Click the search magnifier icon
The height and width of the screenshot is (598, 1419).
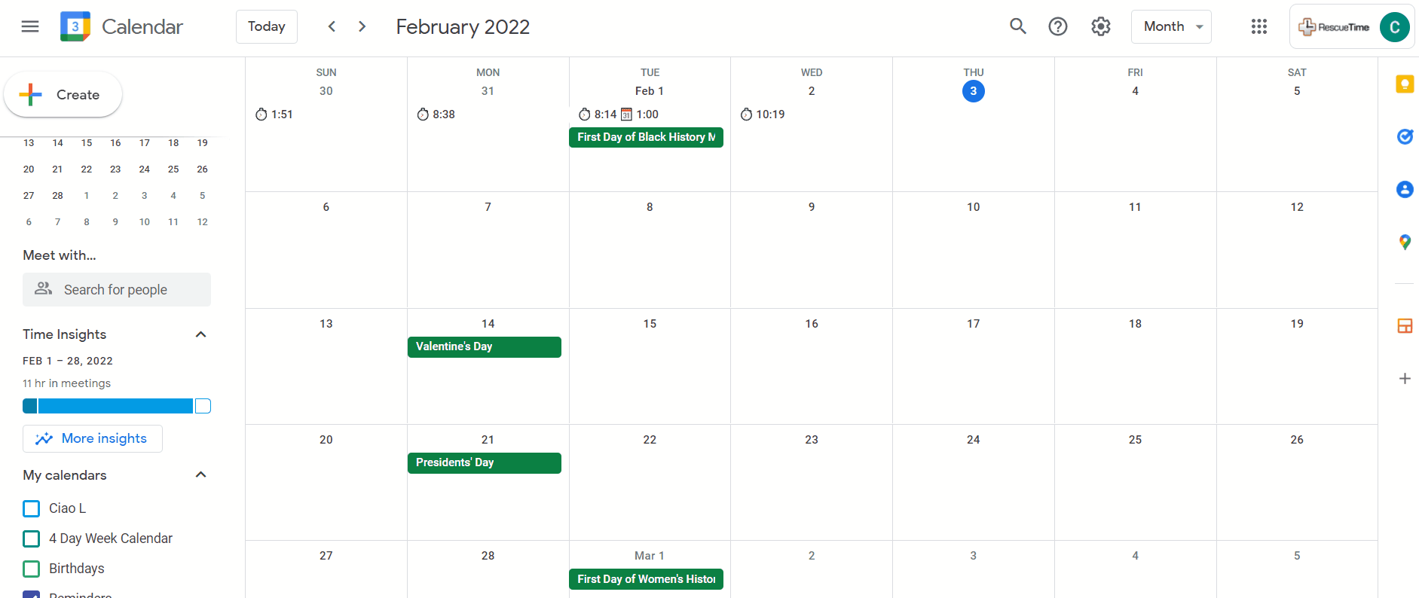click(x=1018, y=26)
